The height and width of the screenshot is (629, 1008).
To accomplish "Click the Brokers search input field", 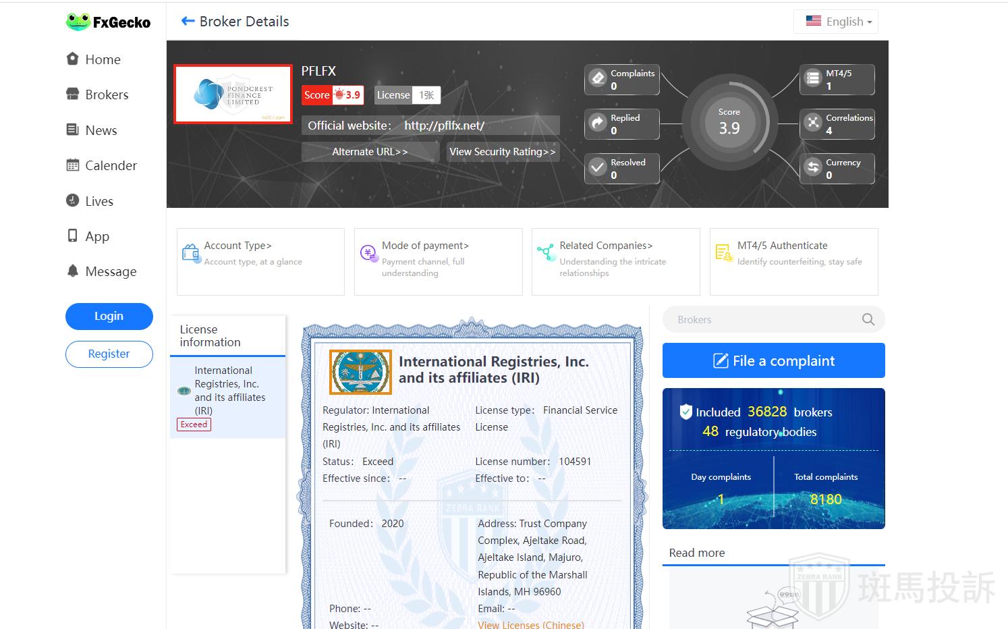I will tap(762, 320).
